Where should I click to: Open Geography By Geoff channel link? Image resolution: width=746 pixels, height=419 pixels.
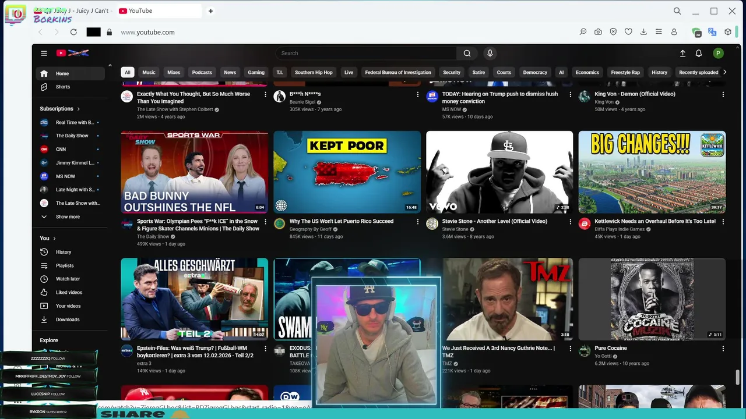point(311,229)
